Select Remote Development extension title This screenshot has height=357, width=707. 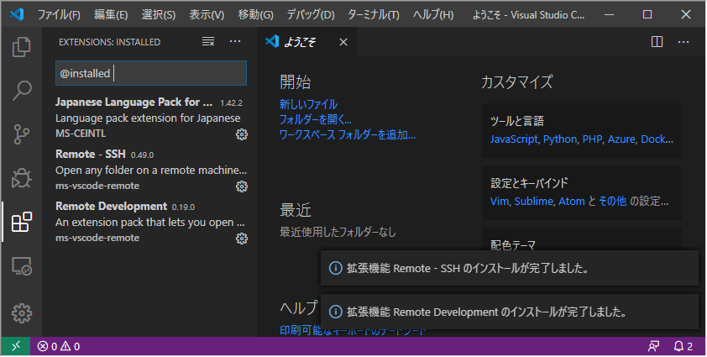click(112, 207)
